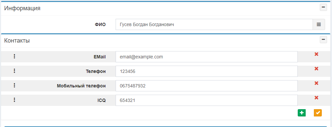Screen dimensions: 332x127
Task: Remove the Мобильный телефон row
Action: click(316, 83)
